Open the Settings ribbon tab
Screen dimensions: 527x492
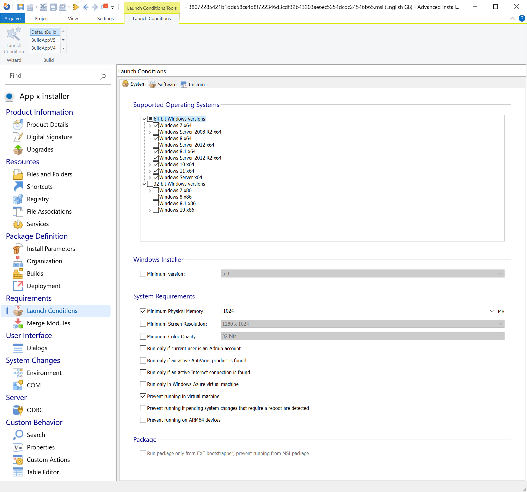(105, 18)
